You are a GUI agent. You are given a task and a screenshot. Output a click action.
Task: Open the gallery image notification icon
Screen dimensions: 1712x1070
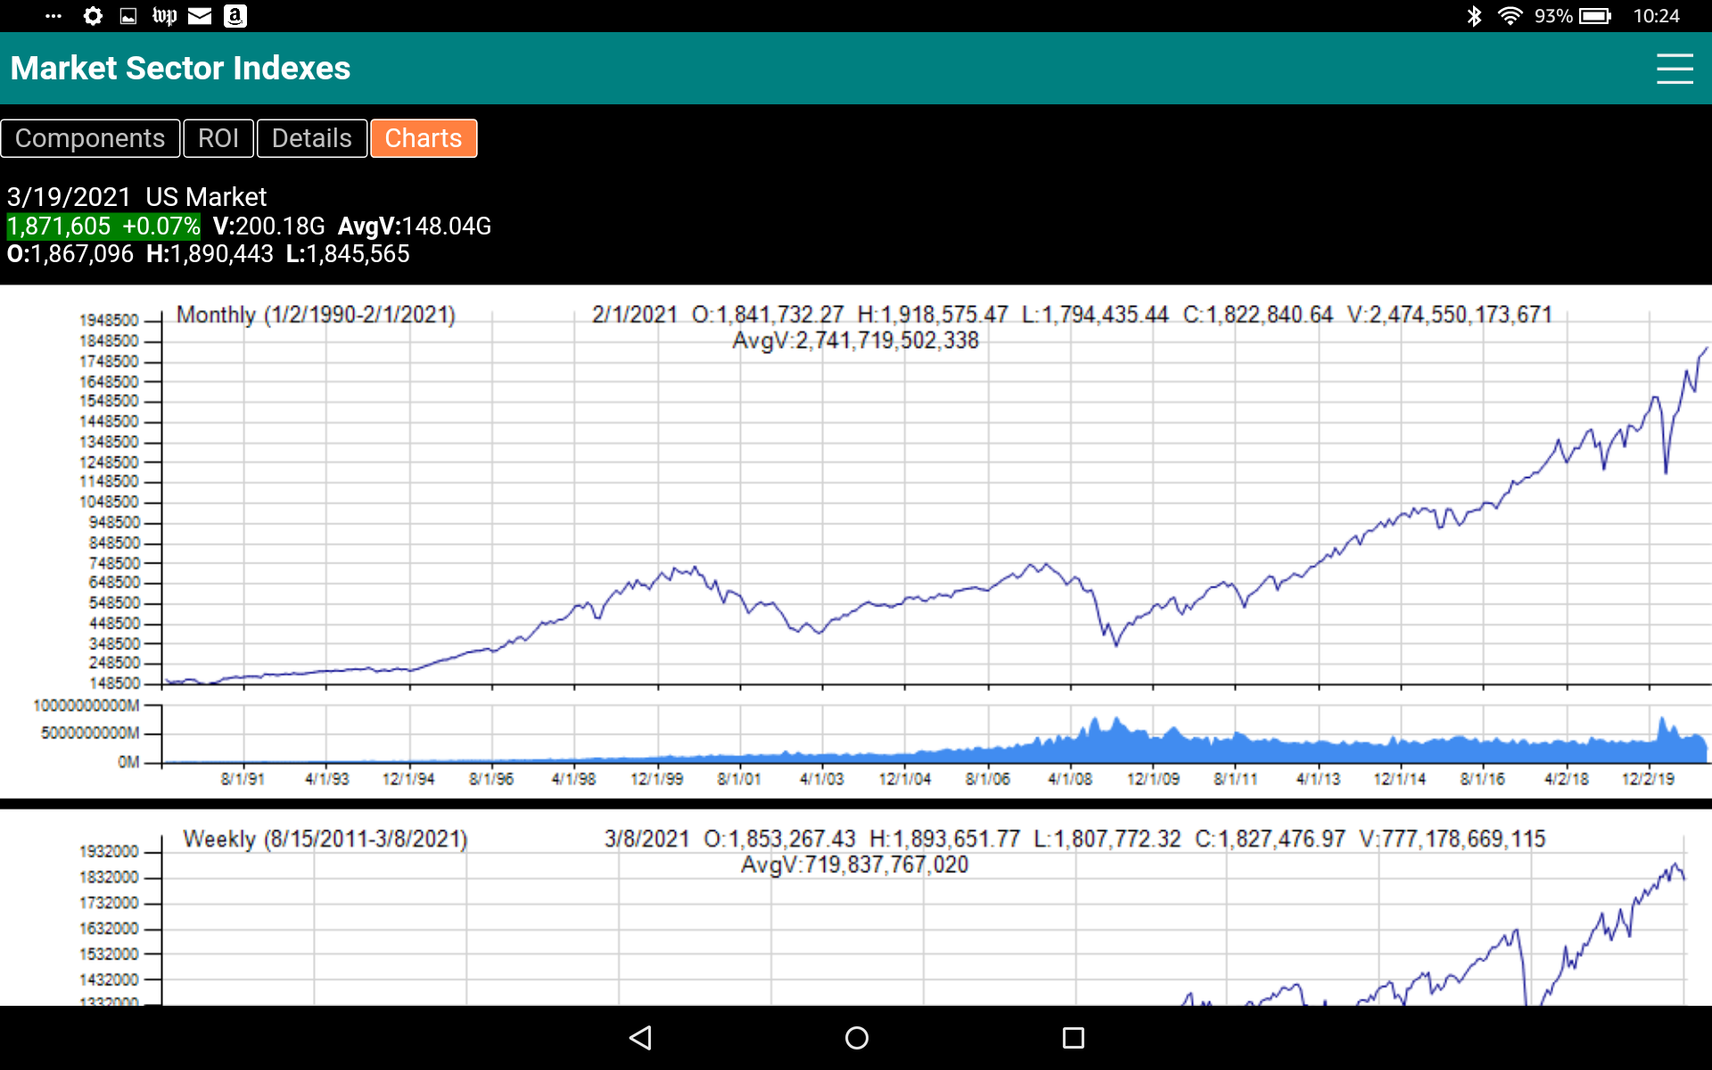point(128,15)
